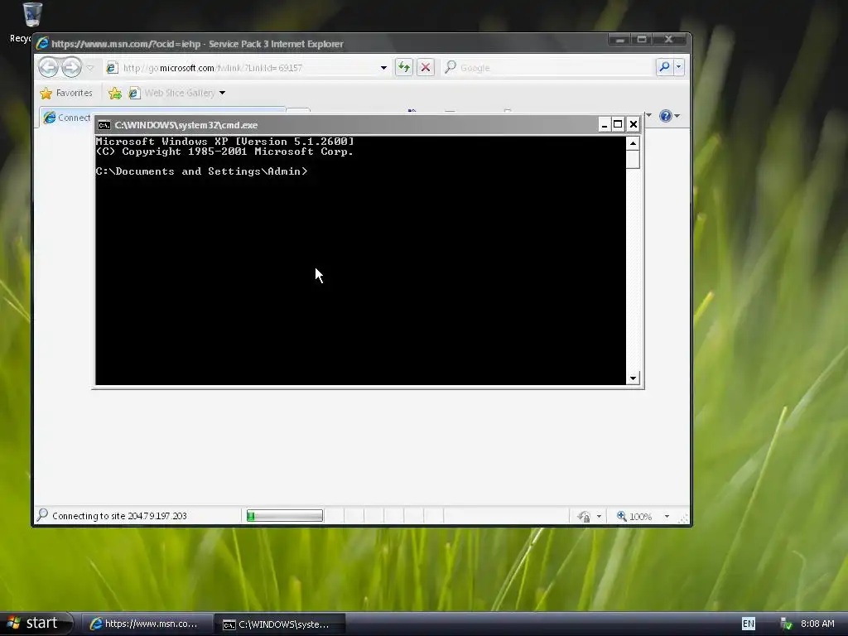
Task: Close the cmd.exe window
Action: [634, 125]
